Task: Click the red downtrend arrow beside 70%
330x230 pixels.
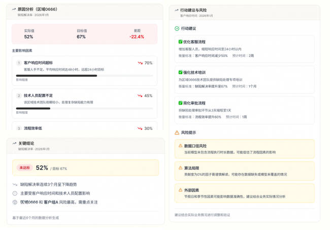Action: 140,63
